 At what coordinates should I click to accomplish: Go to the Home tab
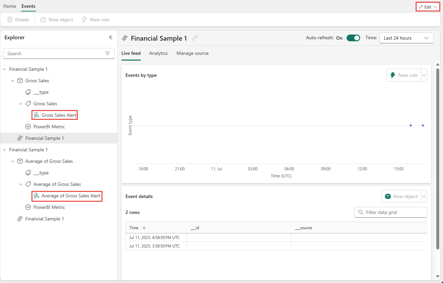point(9,6)
